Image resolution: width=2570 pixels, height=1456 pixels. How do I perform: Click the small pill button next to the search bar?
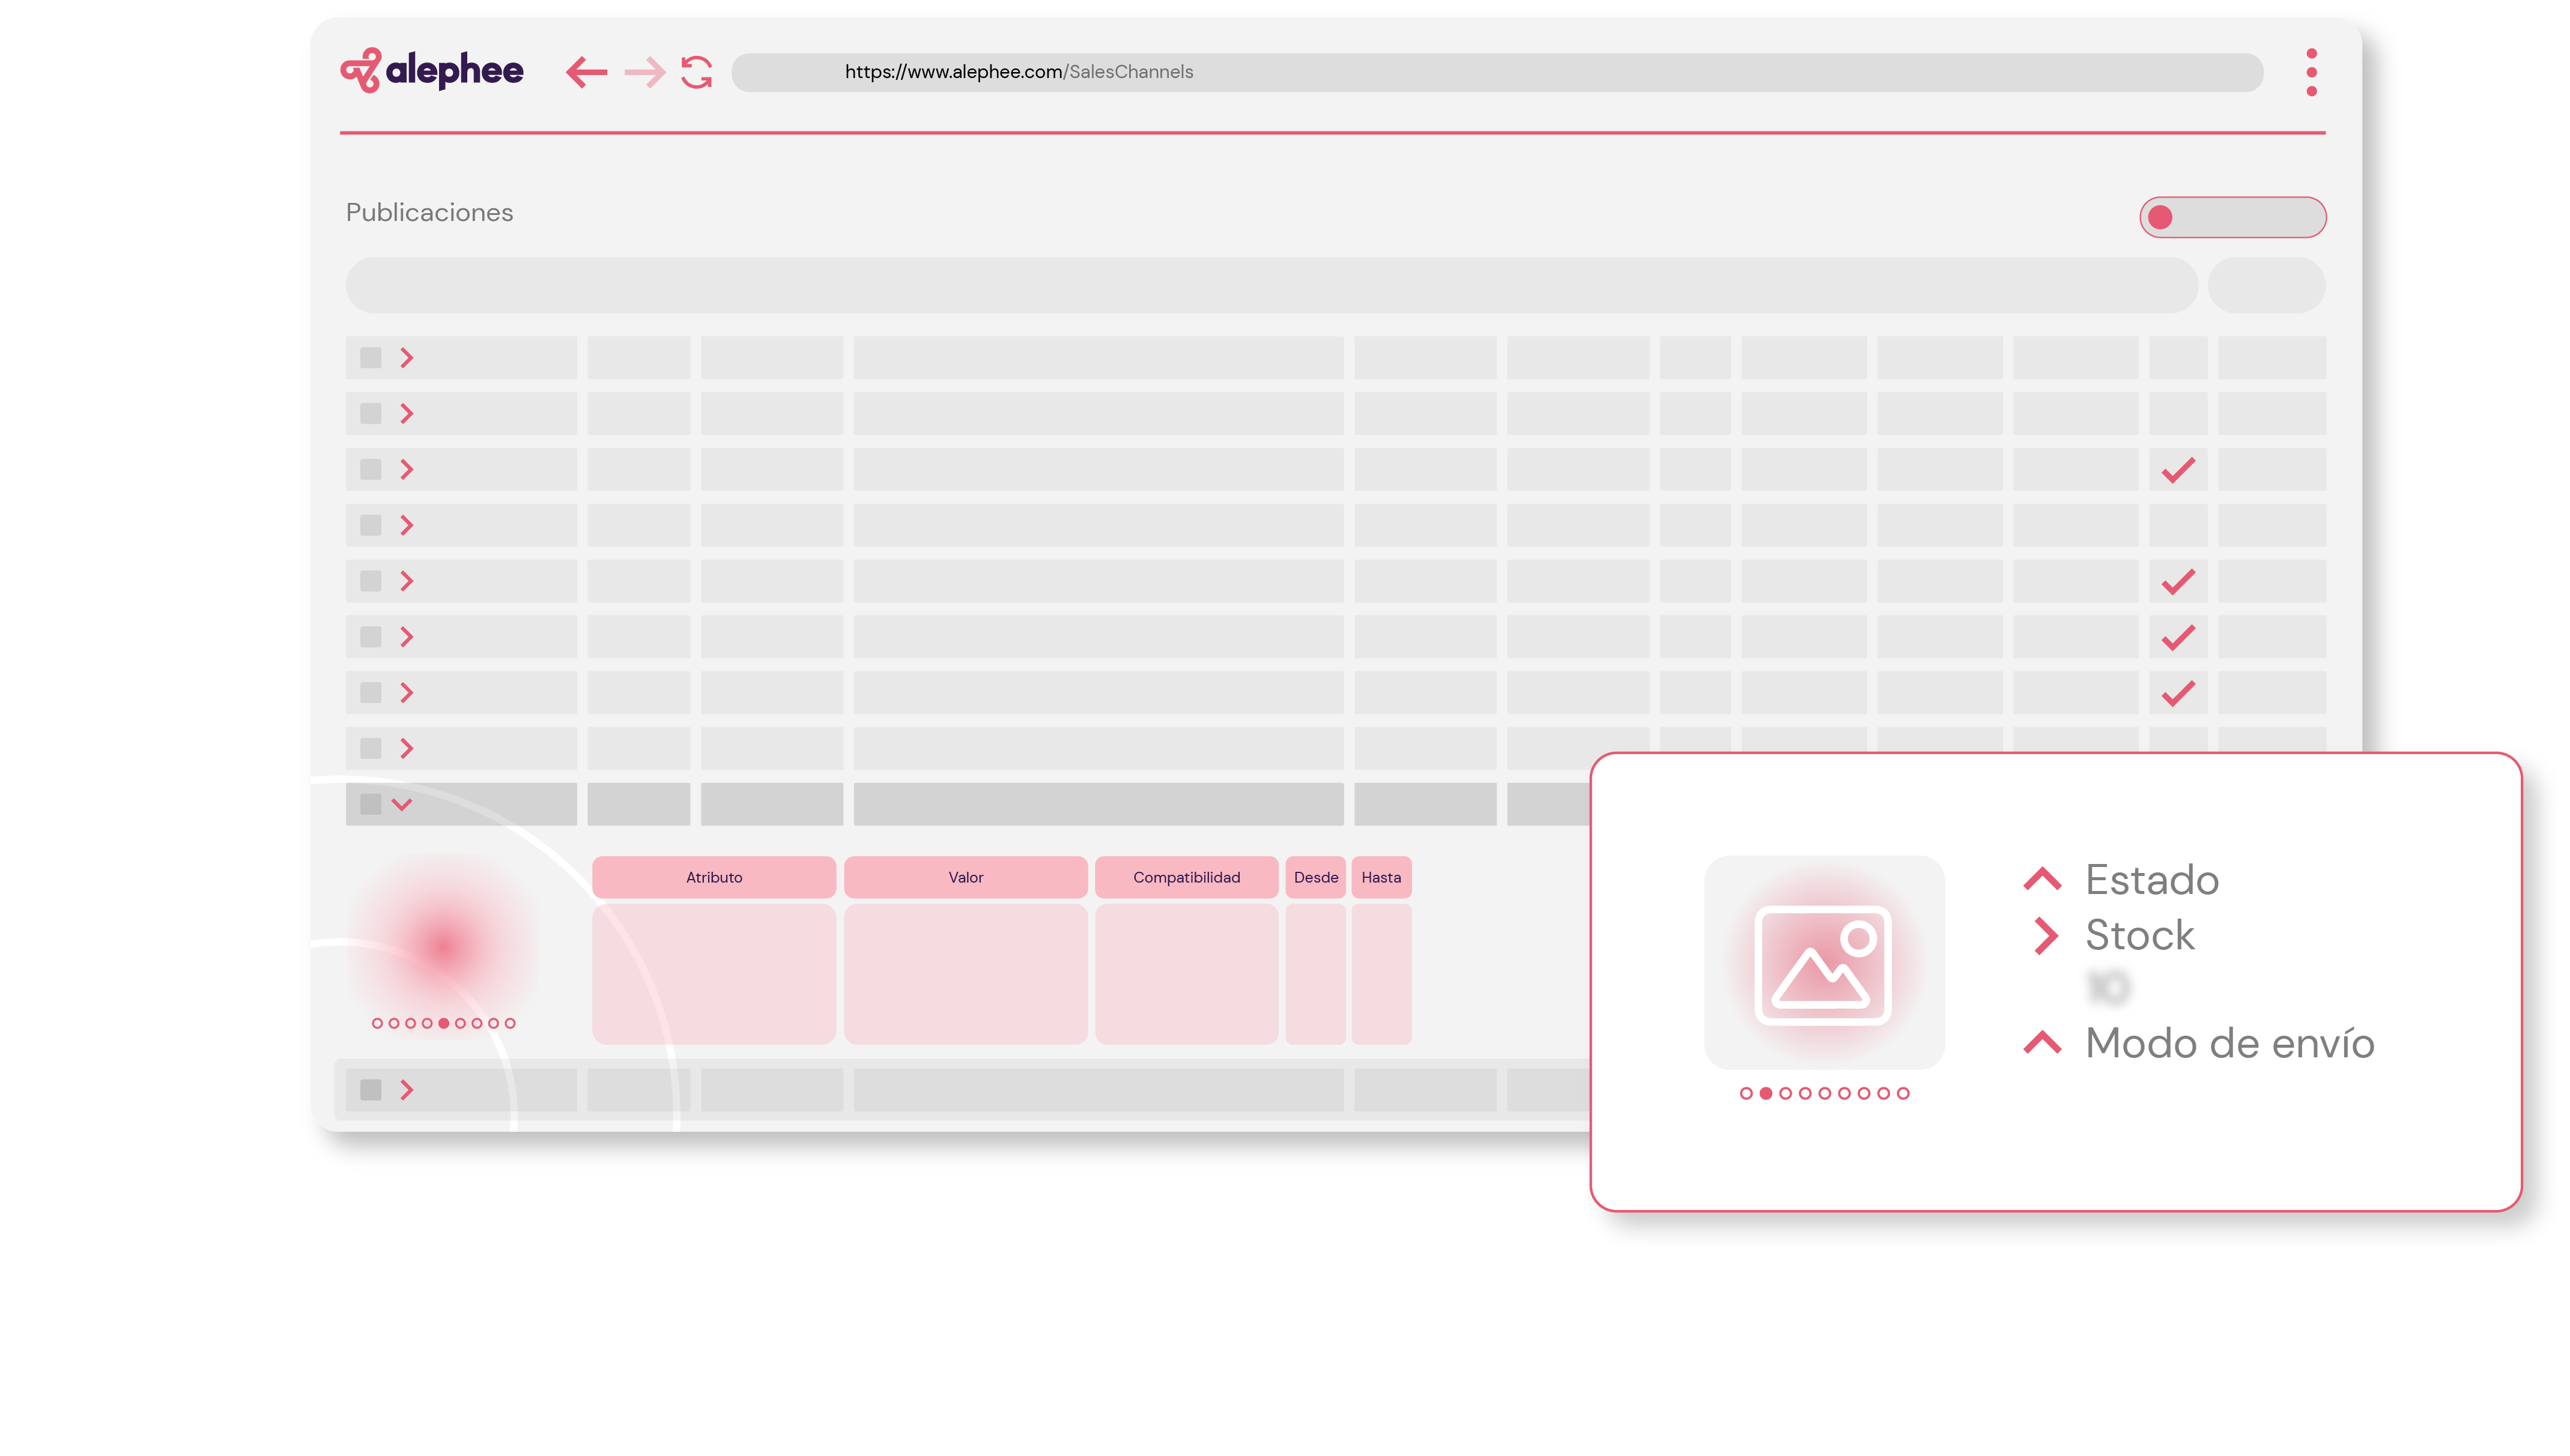tap(2266, 285)
